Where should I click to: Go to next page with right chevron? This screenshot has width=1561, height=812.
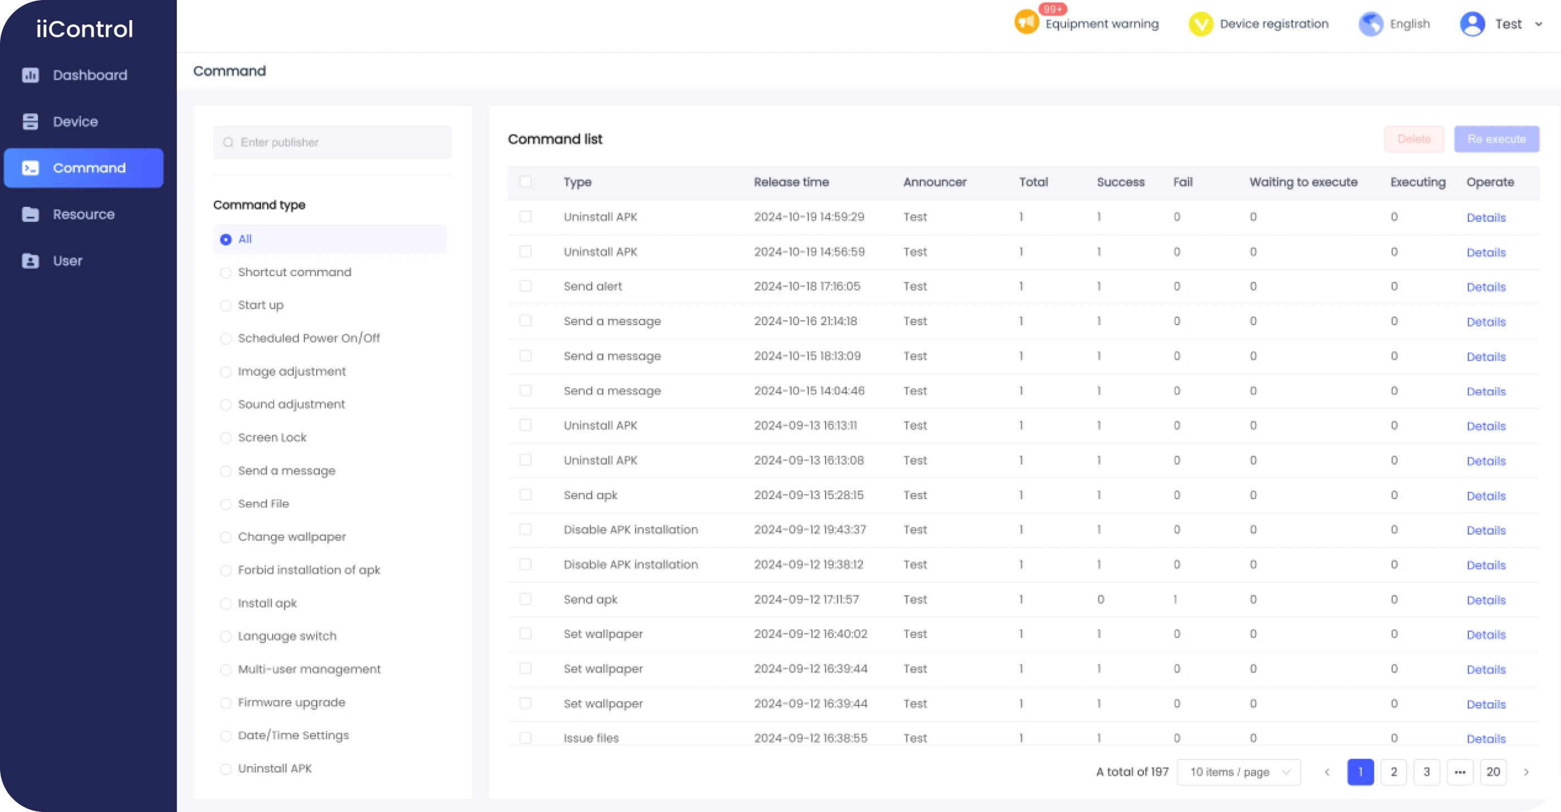1526,772
